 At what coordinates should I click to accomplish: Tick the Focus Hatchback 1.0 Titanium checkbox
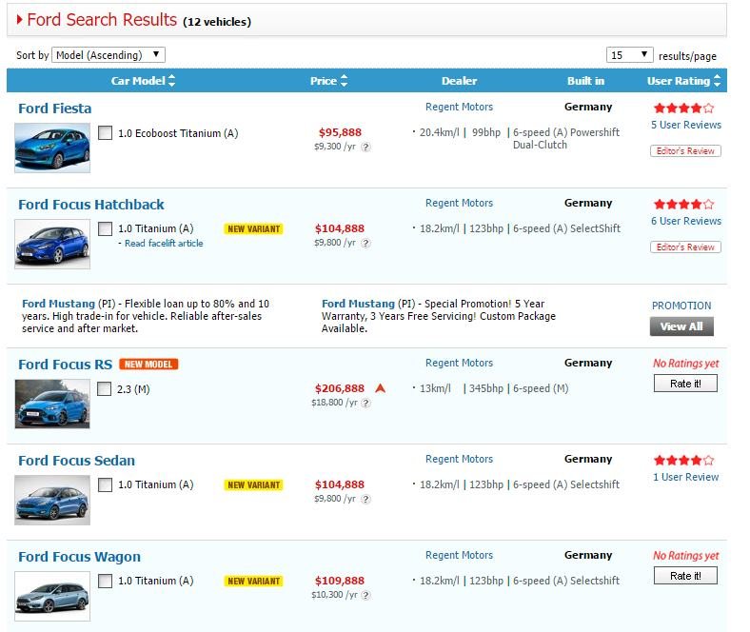106,228
